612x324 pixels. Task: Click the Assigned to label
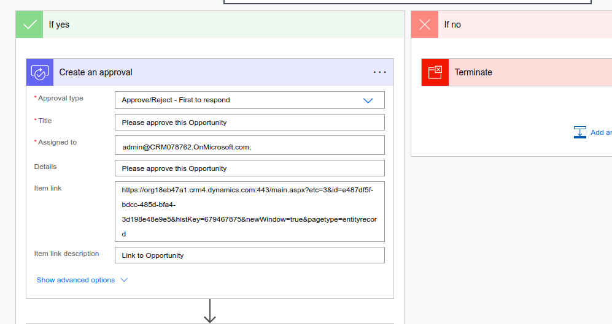(57, 142)
